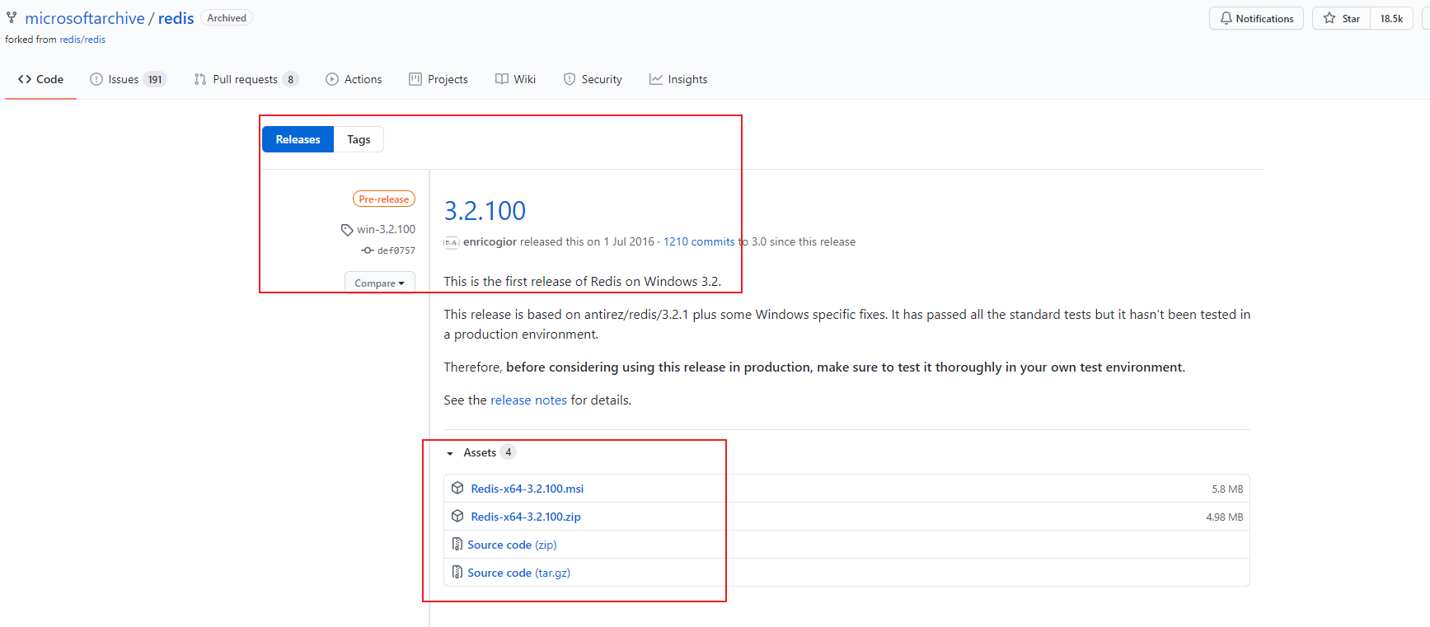
Task: Download Source code (zip)
Action: point(512,545)
